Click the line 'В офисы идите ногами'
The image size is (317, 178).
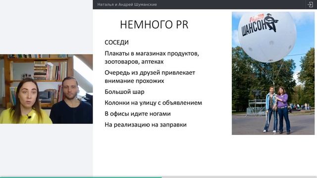click(138, 114)
